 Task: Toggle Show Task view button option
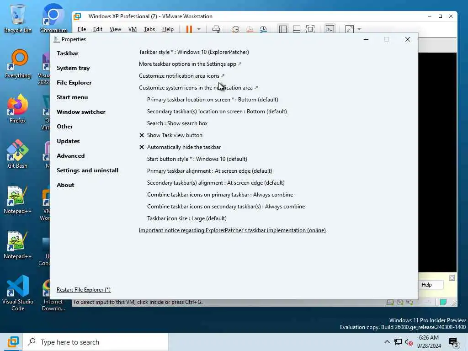(x=171, y=135)
